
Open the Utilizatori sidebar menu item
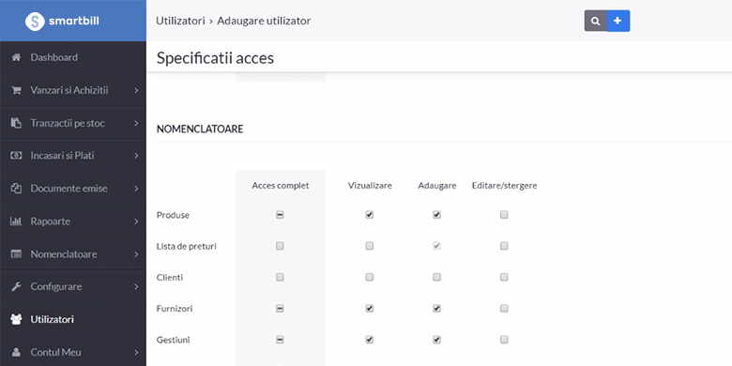coord(73,320)
